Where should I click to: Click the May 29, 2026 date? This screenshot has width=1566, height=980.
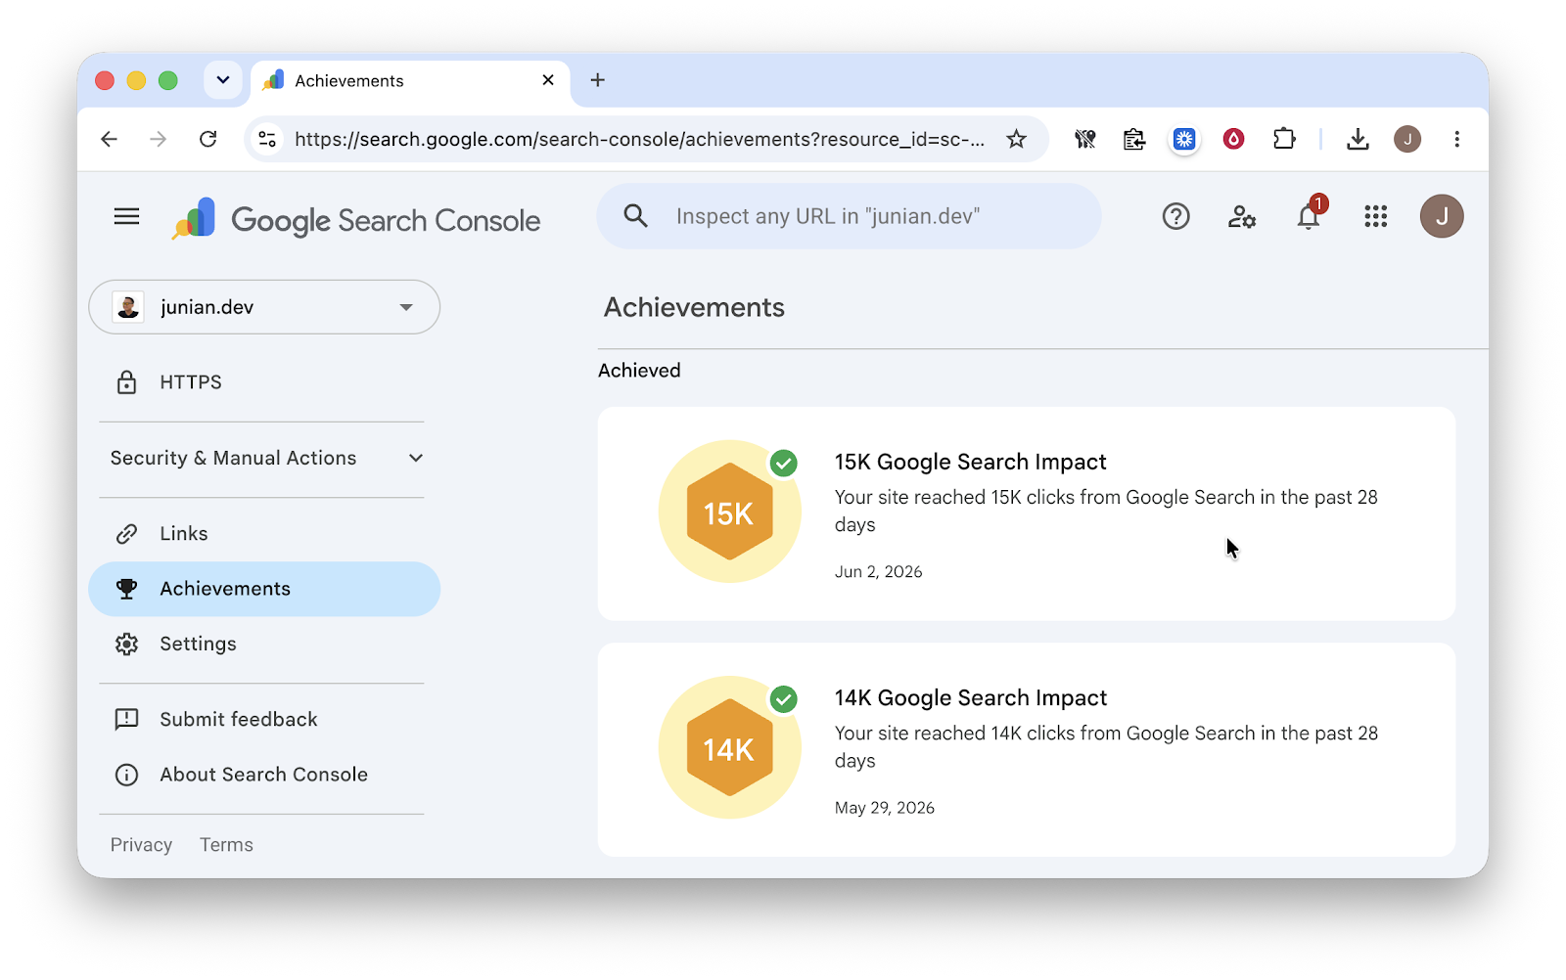884,808
